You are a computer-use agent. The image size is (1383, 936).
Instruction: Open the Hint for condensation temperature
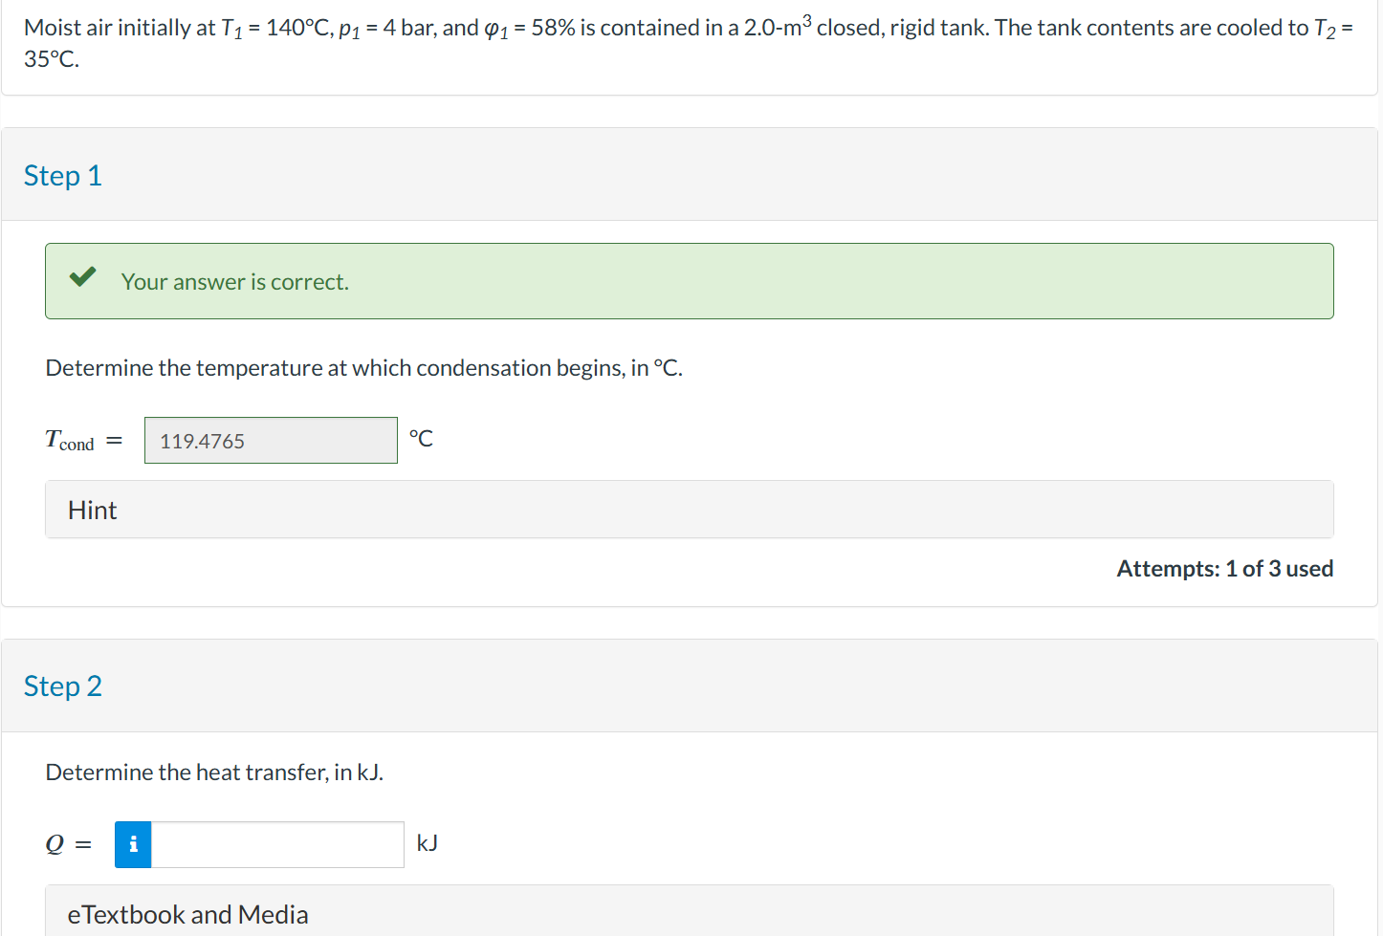[x=93, y=510]
